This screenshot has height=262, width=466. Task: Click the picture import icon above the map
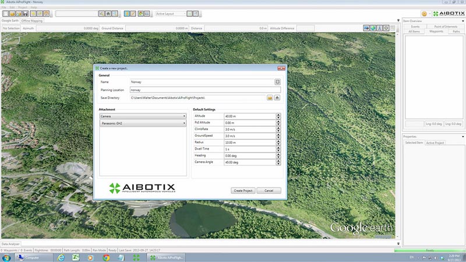[366, 28]
